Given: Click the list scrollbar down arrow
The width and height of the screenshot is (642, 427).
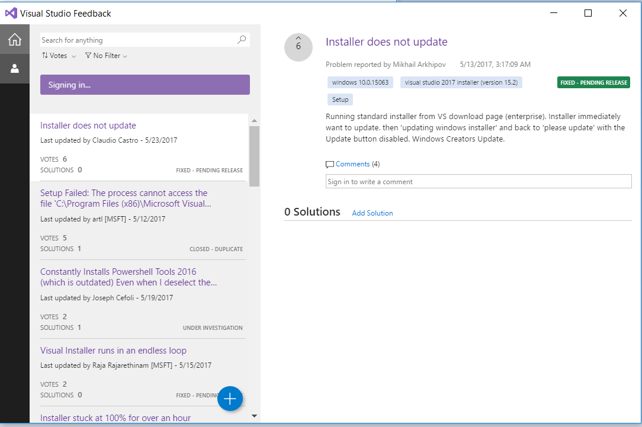Looking at the screenshot, I should 254,416.
